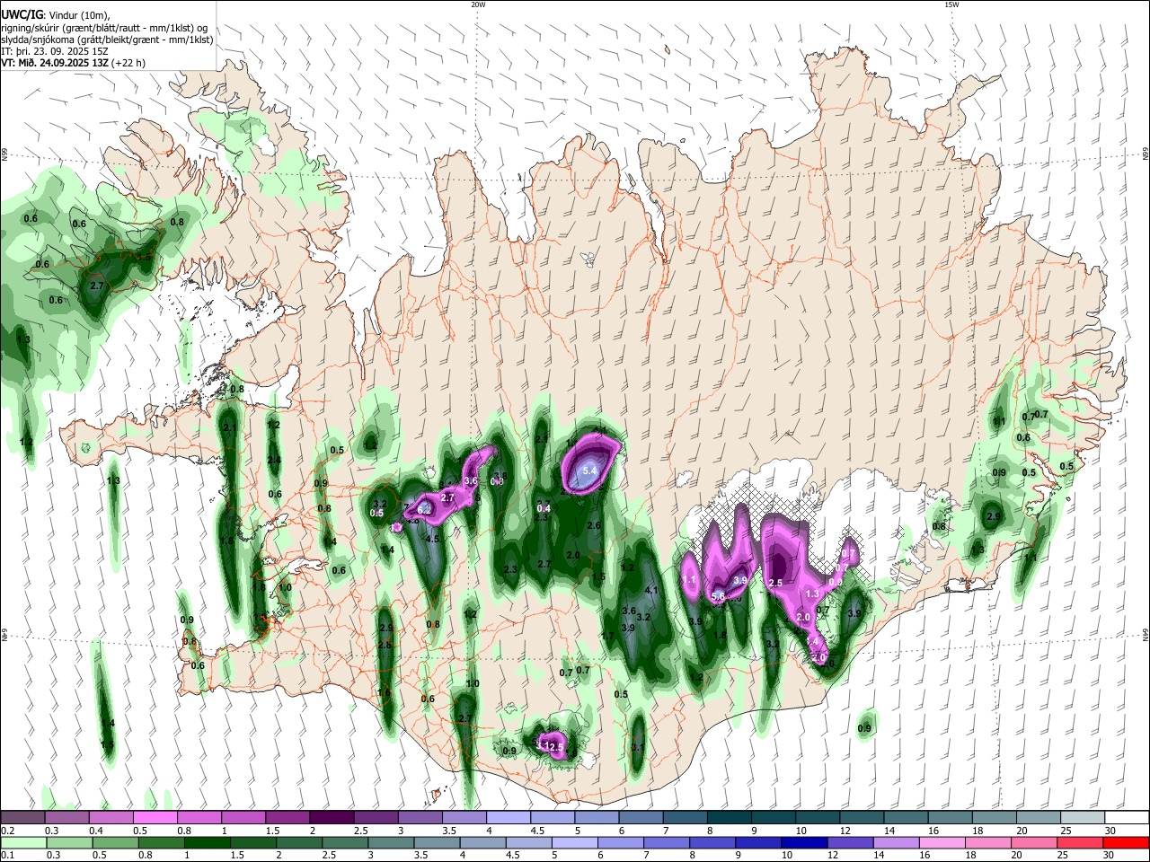The image size is (1150, 862).
Task: Click the dull mauve 0.2 swatch in the snow legend
Action: pyautogui.click(x=22, y=818)
